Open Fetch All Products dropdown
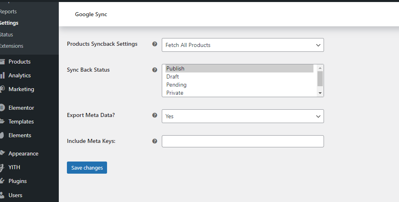The width and height of the screenshot is (399, 202). (x=243, y=45)
